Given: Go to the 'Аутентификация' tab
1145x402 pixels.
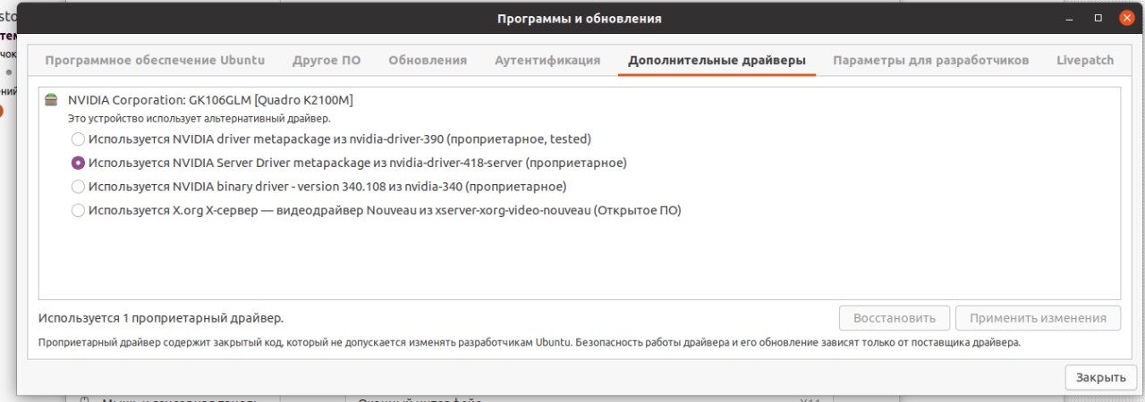Looking at the screenshot, I should click(x=547, y=61).
